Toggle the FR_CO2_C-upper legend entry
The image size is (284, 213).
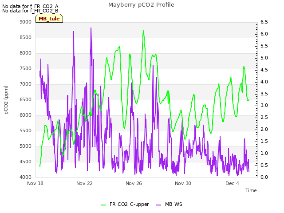(125, 204)
